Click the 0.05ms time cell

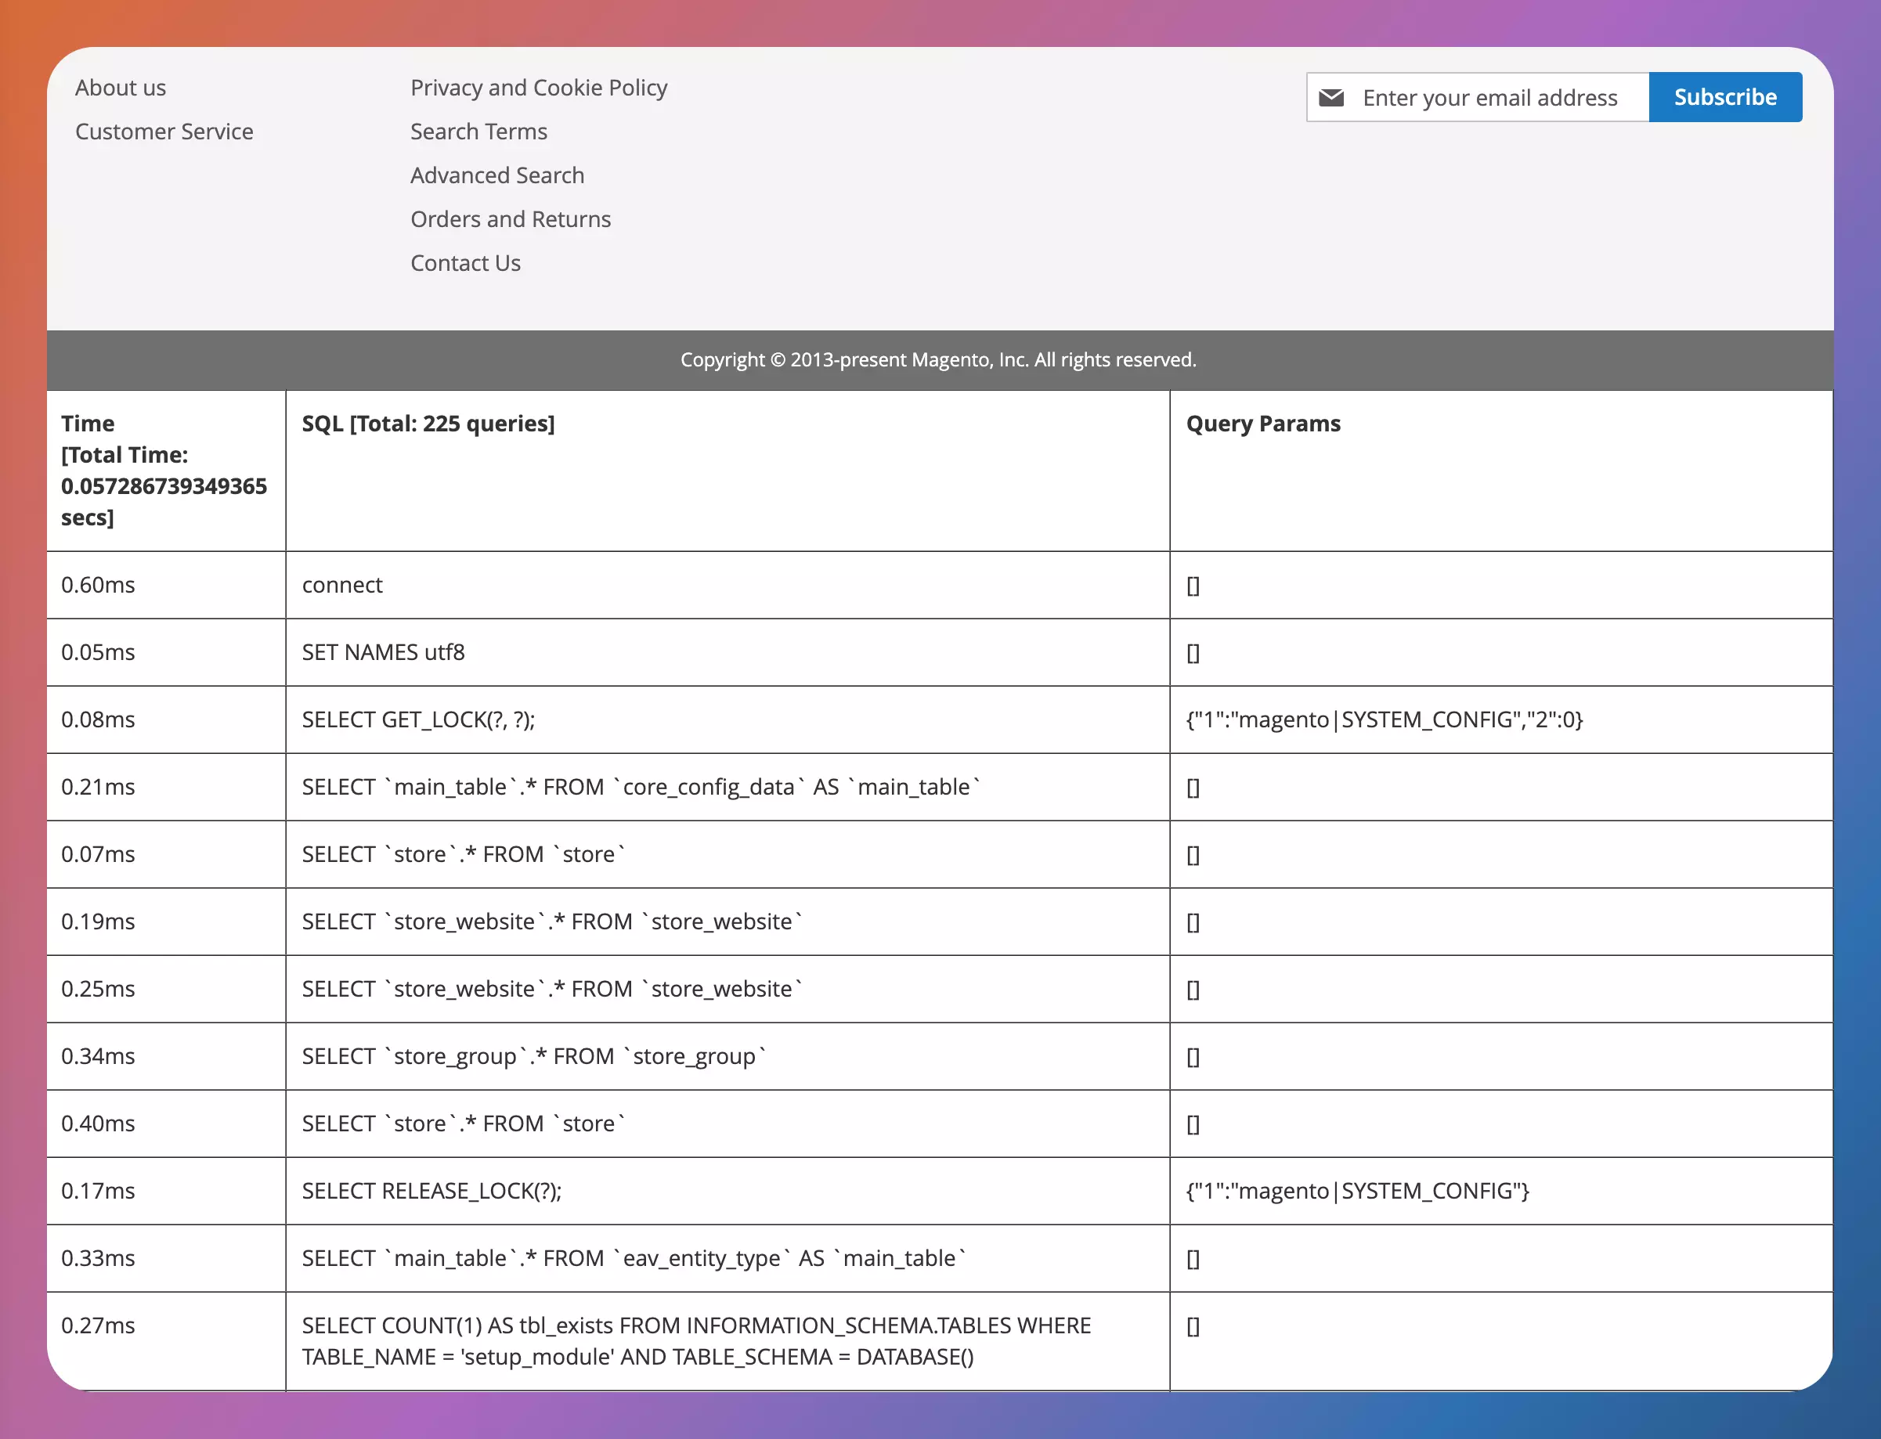pyautogui.click(x=166, y=652)
